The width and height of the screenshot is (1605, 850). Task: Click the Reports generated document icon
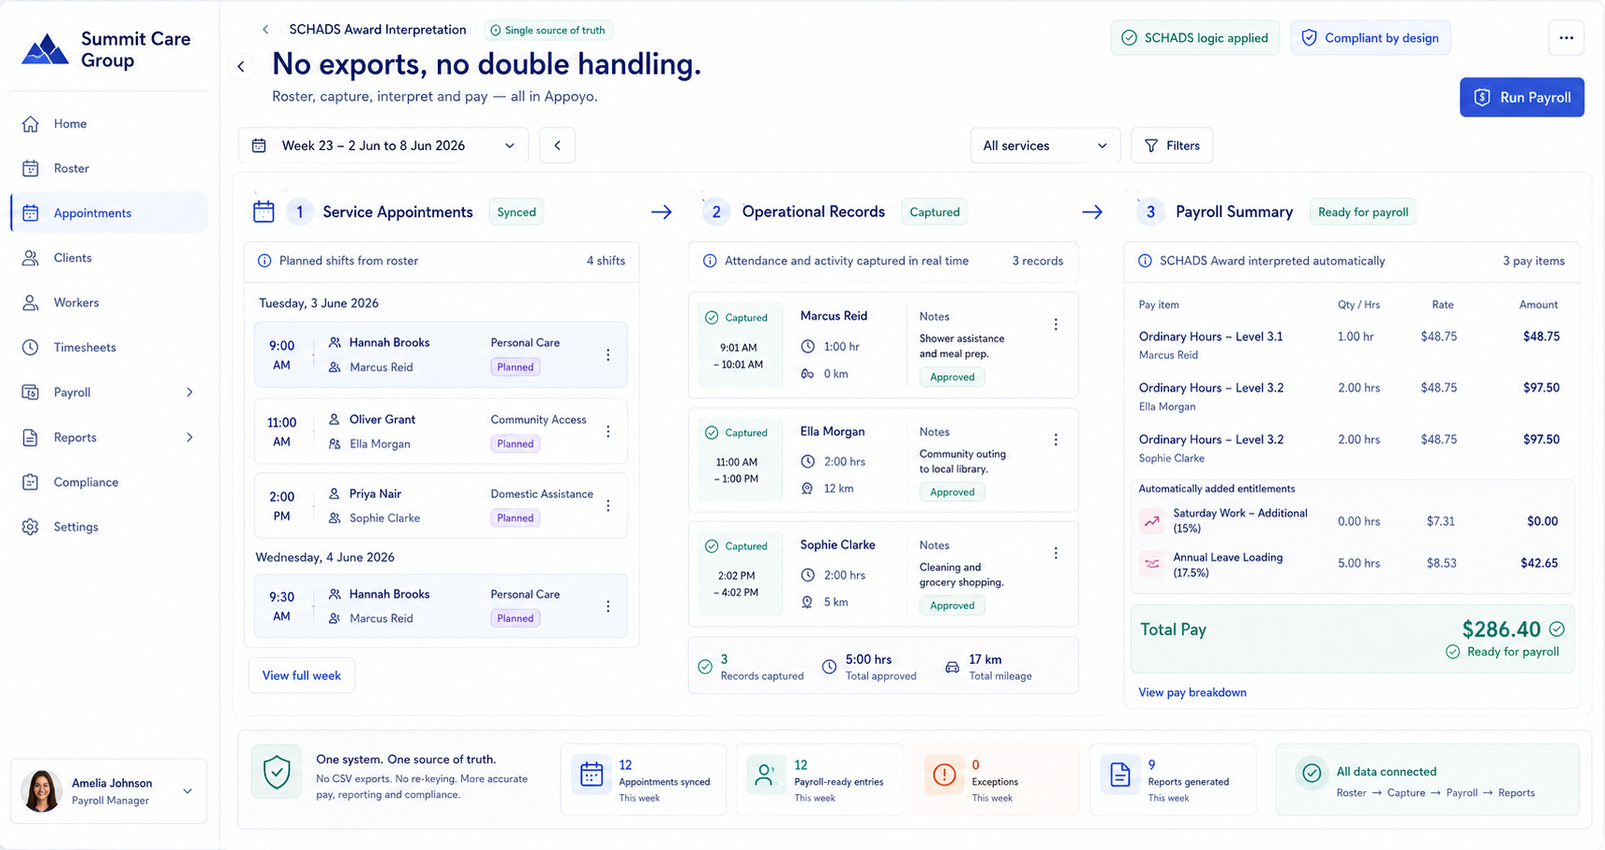pyautogui.click(x=1120, y=775)
